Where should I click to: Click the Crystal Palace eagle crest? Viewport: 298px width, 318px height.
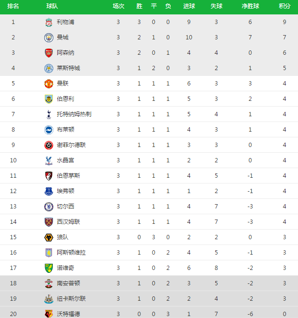coord(49,160)
